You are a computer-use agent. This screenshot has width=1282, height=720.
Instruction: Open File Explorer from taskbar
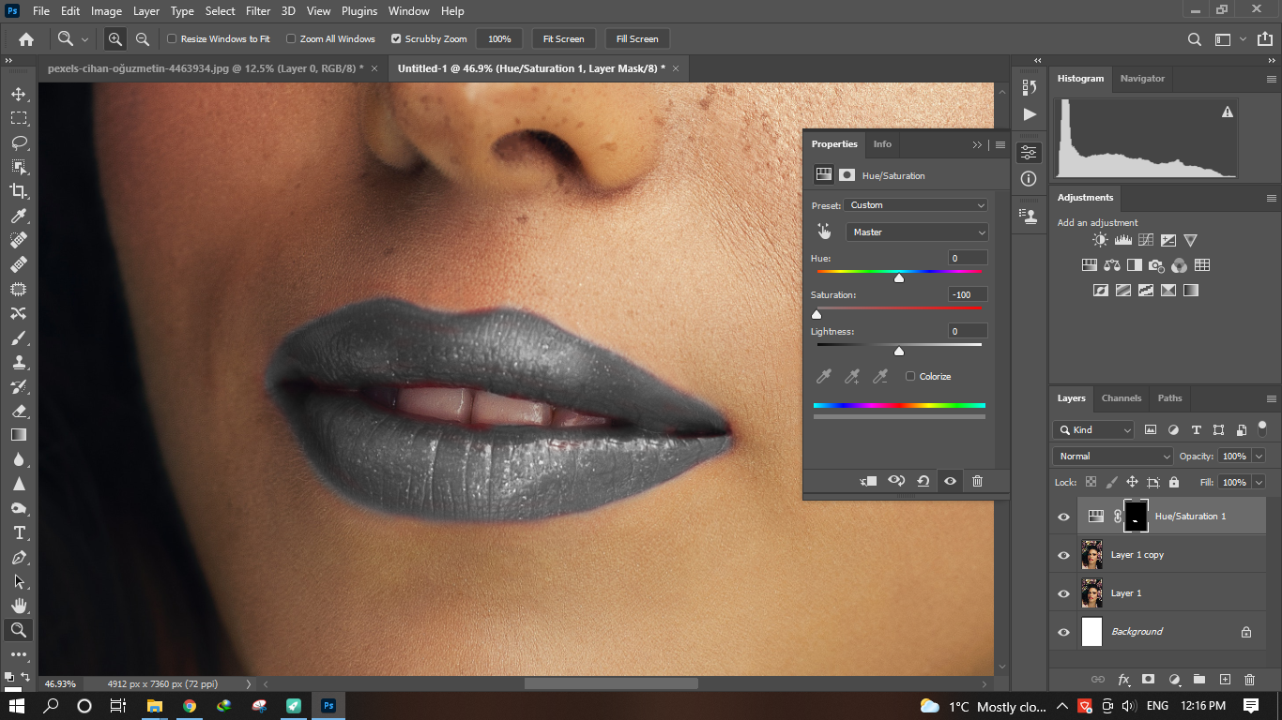click(154, 706)
